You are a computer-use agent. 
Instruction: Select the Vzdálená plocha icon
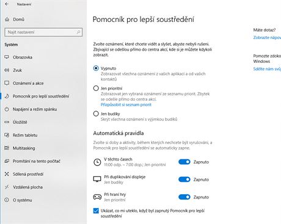pos(7,187)
